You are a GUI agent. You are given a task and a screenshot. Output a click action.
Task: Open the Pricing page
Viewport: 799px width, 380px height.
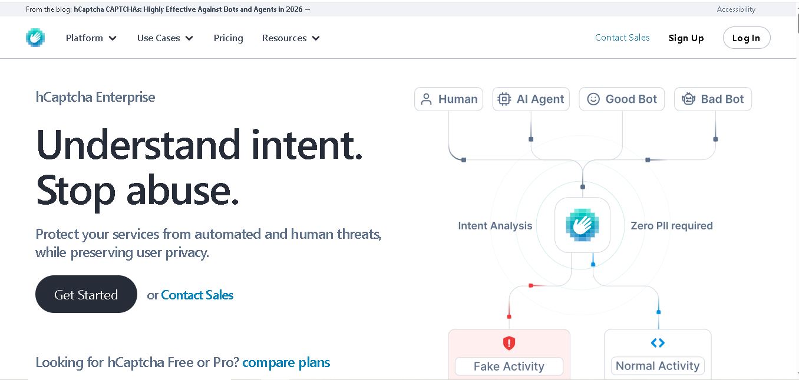pyautogui.click(x=228, y=38)
